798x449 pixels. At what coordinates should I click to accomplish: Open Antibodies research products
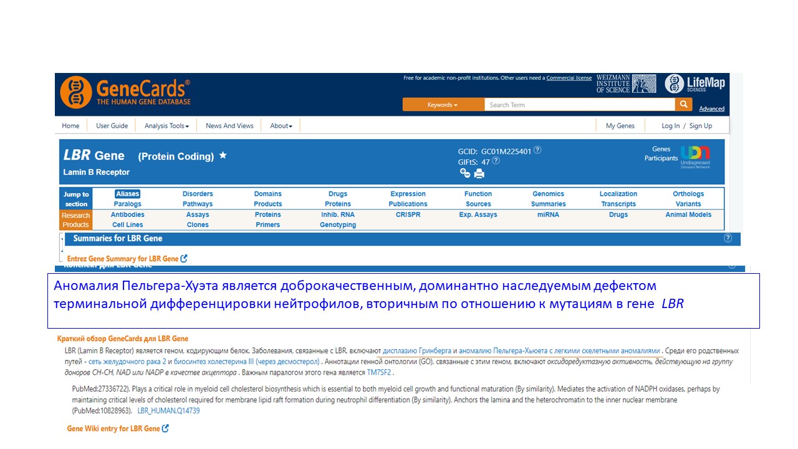[127, 215]
